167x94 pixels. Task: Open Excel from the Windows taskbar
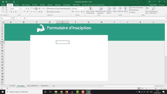point(88,92)
